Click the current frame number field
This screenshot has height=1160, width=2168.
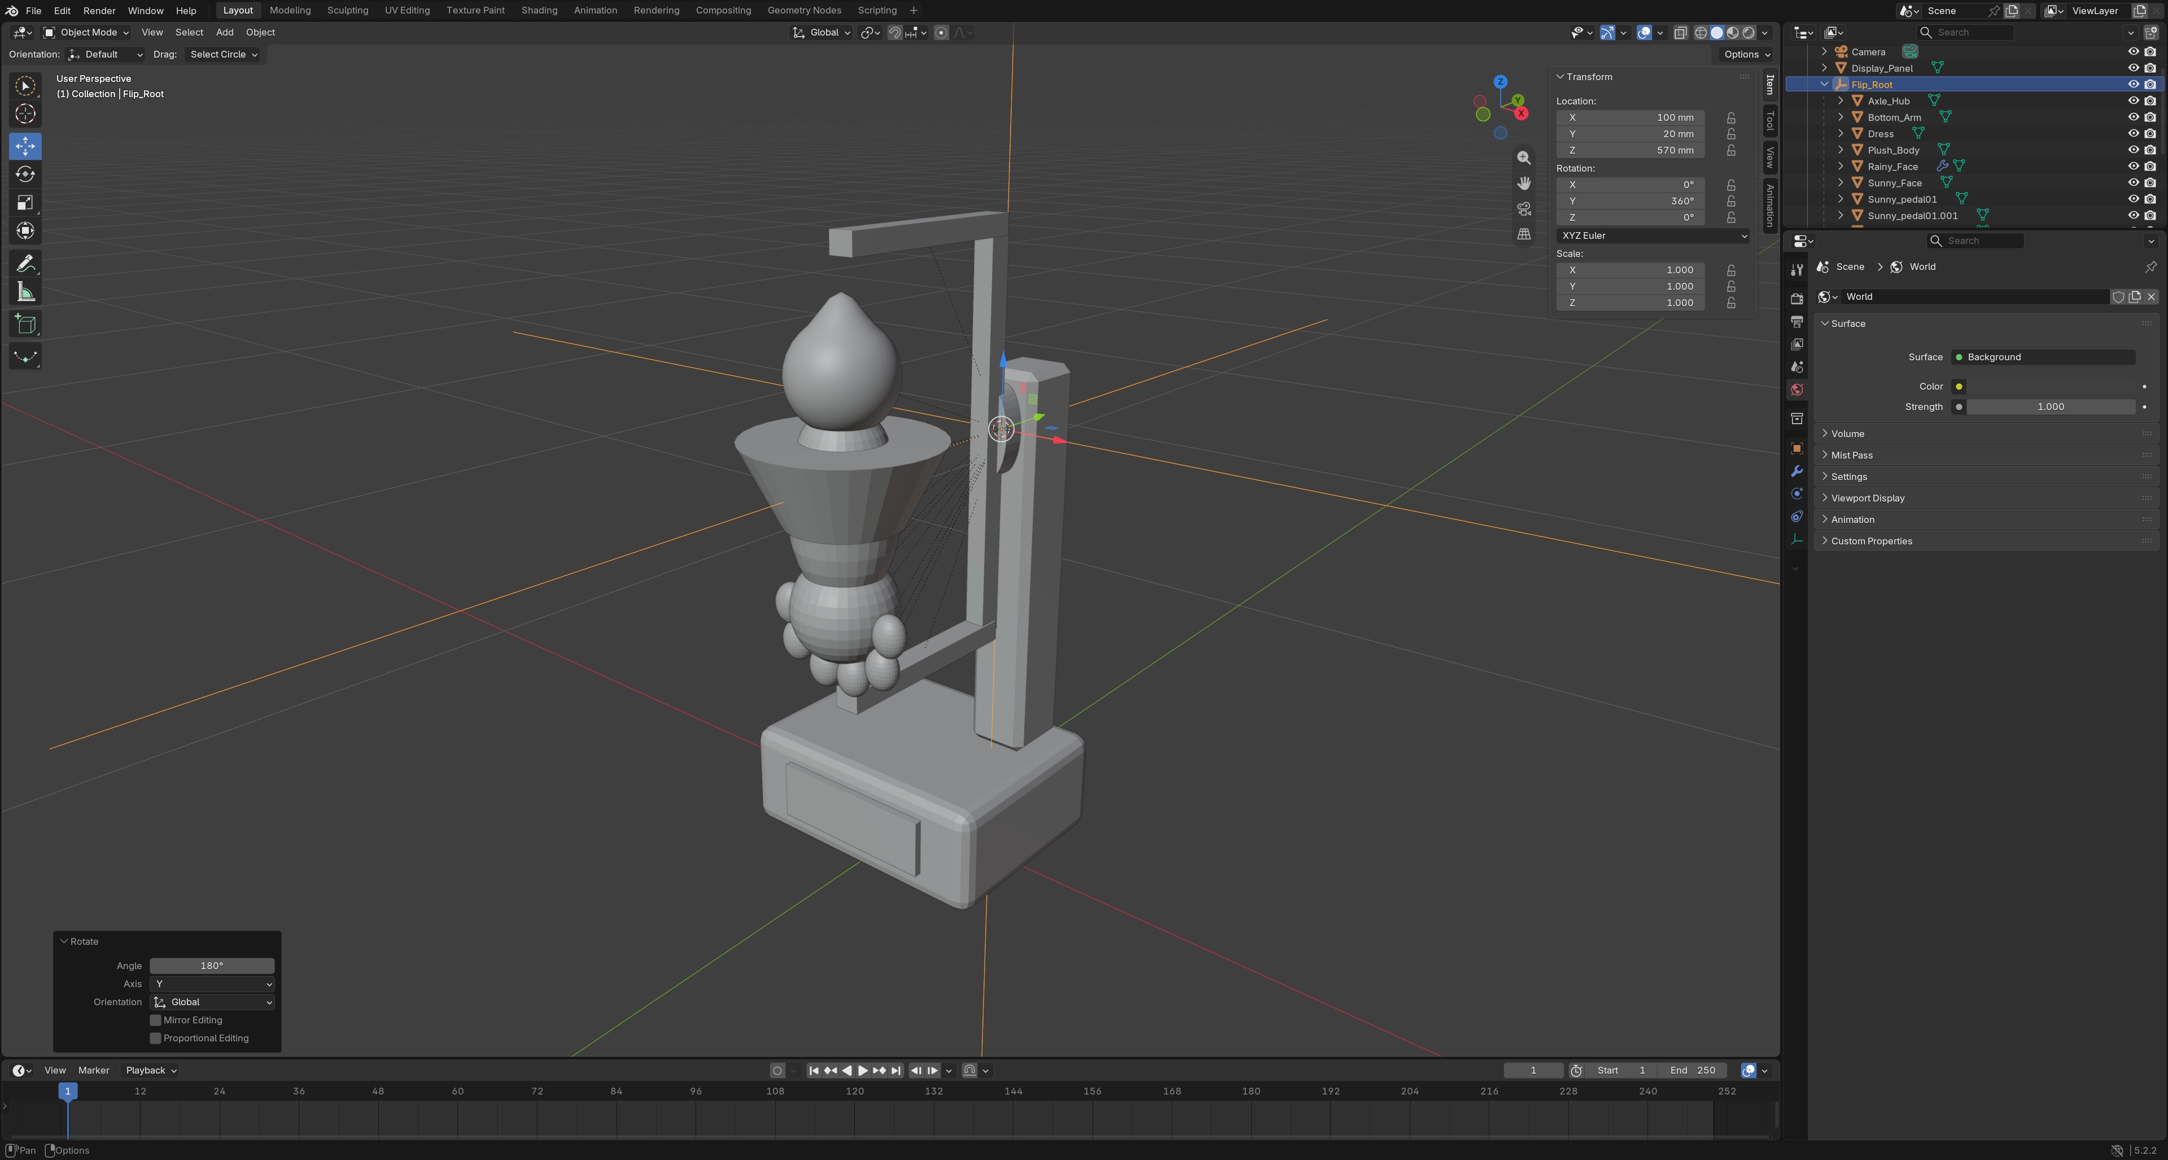pyautogui.click(x=1533, y=1071)
